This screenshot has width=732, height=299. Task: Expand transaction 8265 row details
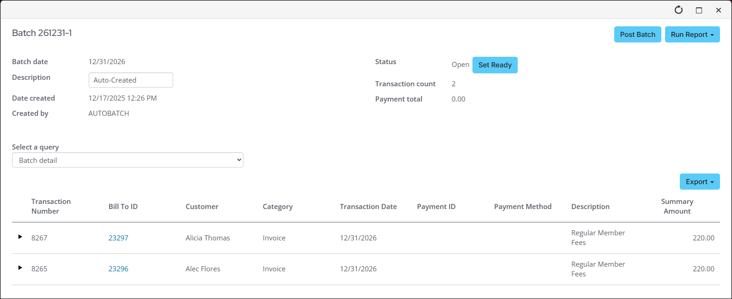coord(20,268)
